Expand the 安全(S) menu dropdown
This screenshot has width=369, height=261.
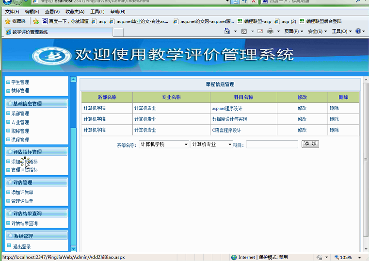318,31
